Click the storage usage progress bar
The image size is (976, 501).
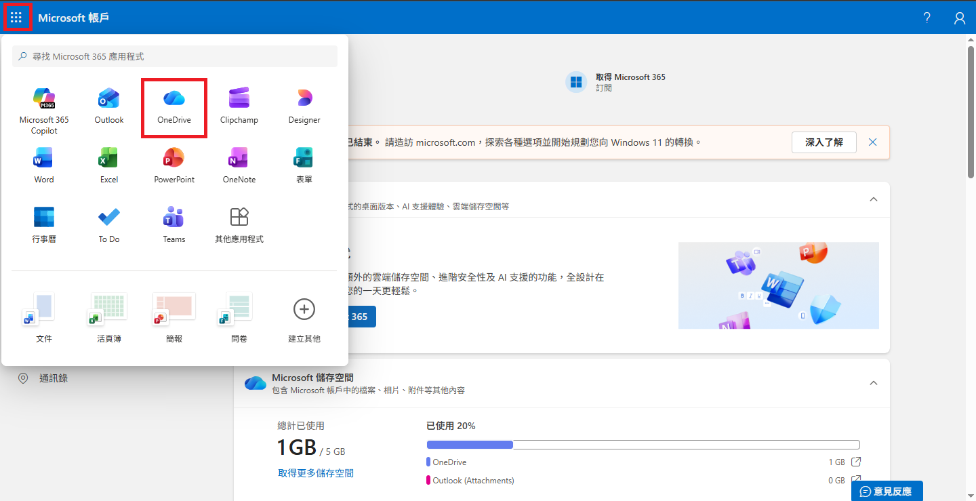[x=643, y=445]
